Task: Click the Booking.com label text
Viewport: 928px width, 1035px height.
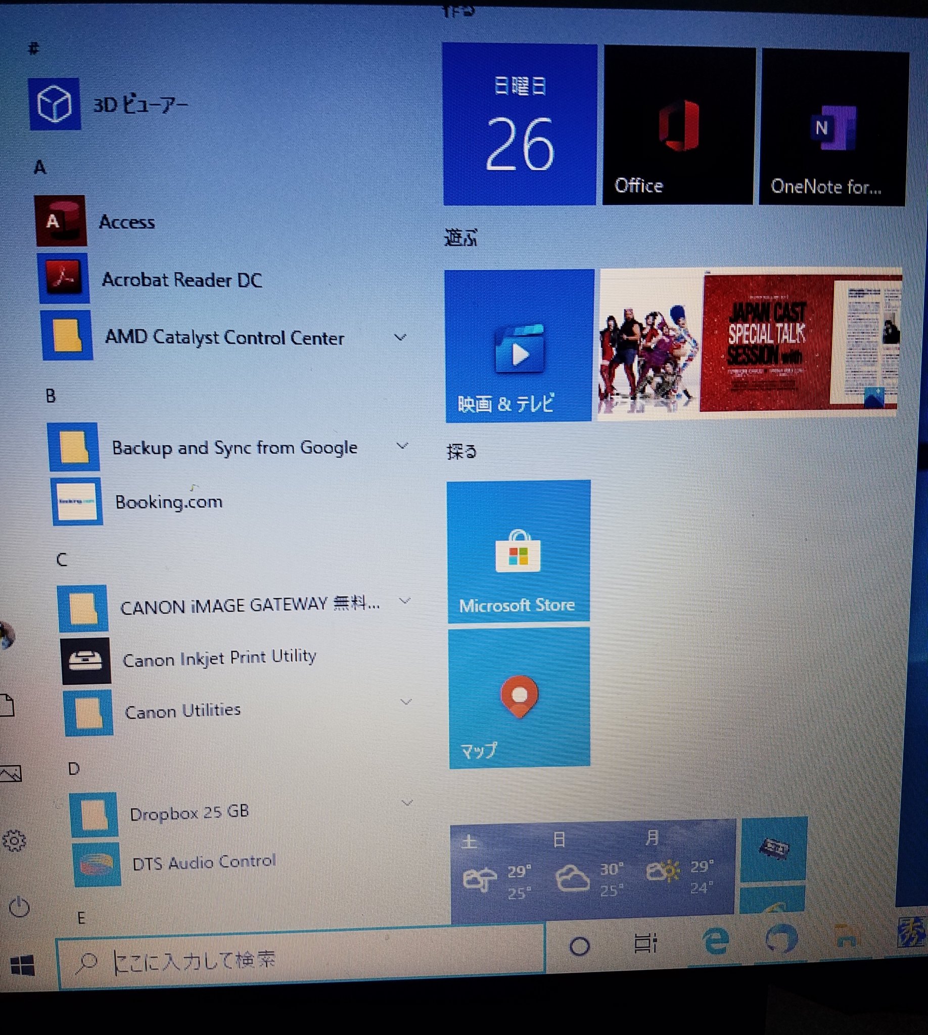Action: click(169, 502)
